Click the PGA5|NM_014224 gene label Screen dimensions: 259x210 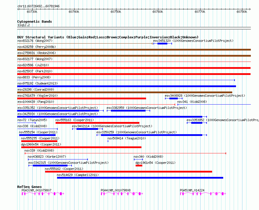pyautogui.click(x=192, y=190)
